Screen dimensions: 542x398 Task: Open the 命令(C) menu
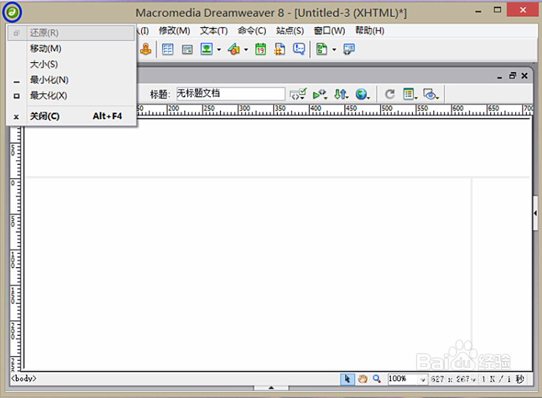252,30
